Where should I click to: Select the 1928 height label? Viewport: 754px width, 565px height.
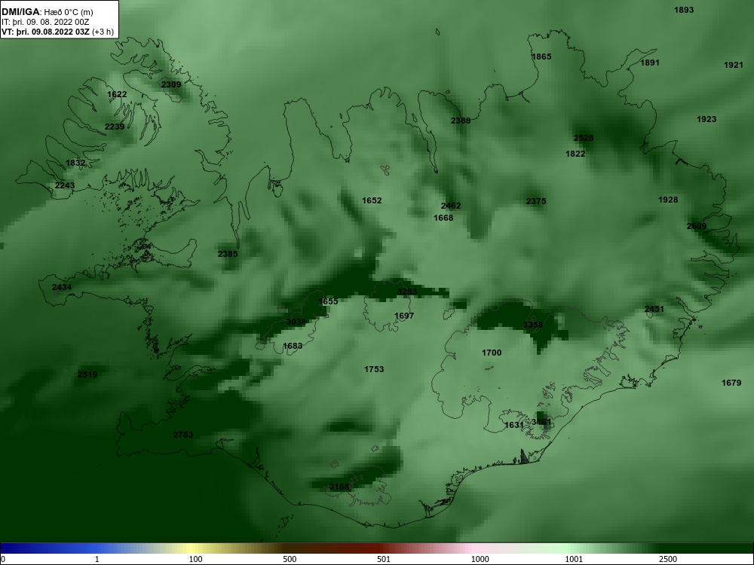pyautogui.click(x=668, y=200)
